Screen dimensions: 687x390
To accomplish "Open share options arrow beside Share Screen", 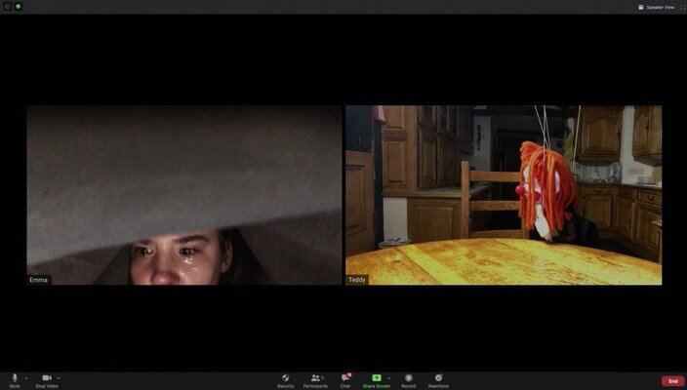I will pyautogui.click(x=388, y=377).
